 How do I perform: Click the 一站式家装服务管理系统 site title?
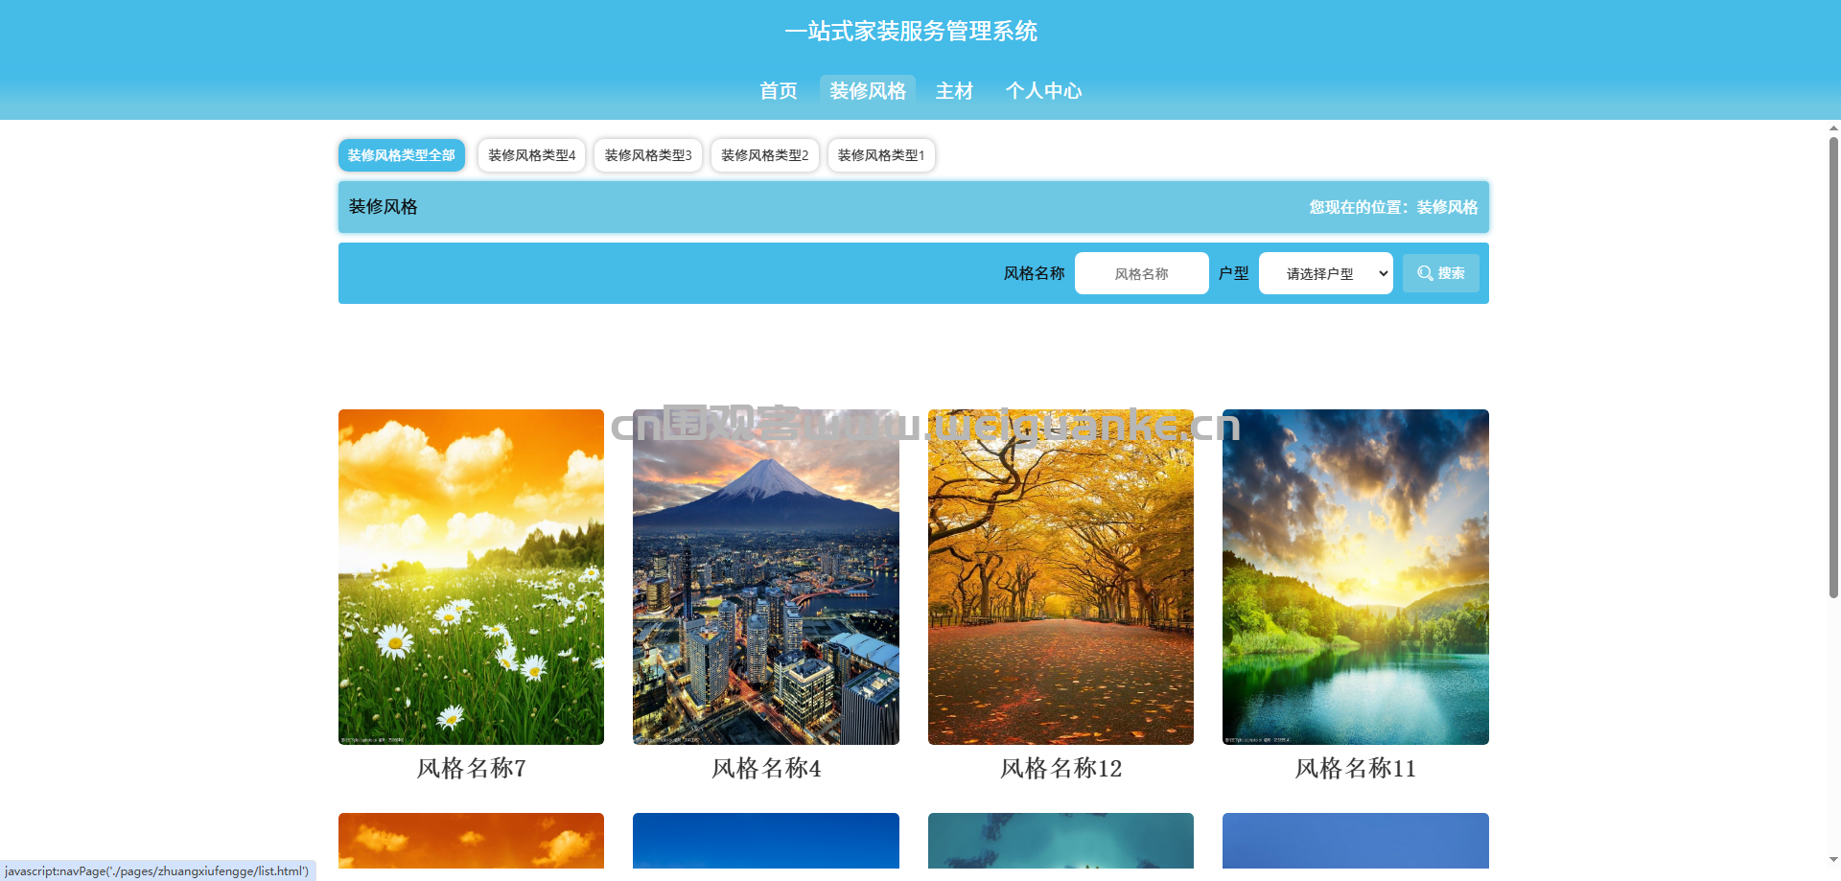click(x=911, y=32)
